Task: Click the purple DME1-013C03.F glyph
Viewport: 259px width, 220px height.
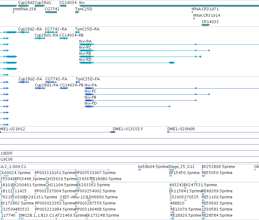Action: coord(113,132)
